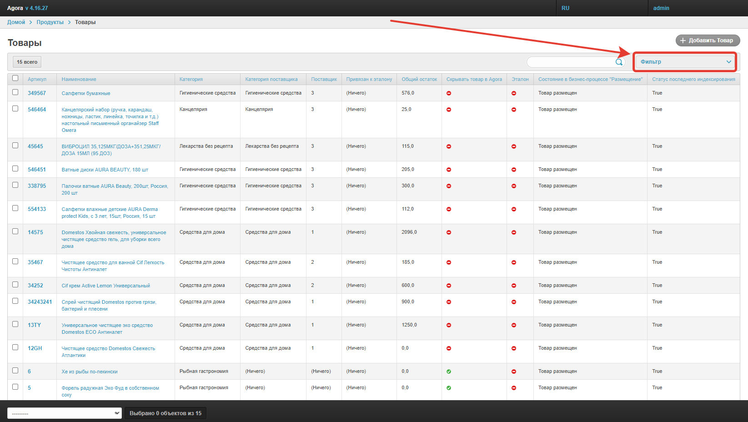The width and height of the screenshot is (748, 422).
Task: Click green checkmark icon for Хе из рыбы
Action: 449,372
